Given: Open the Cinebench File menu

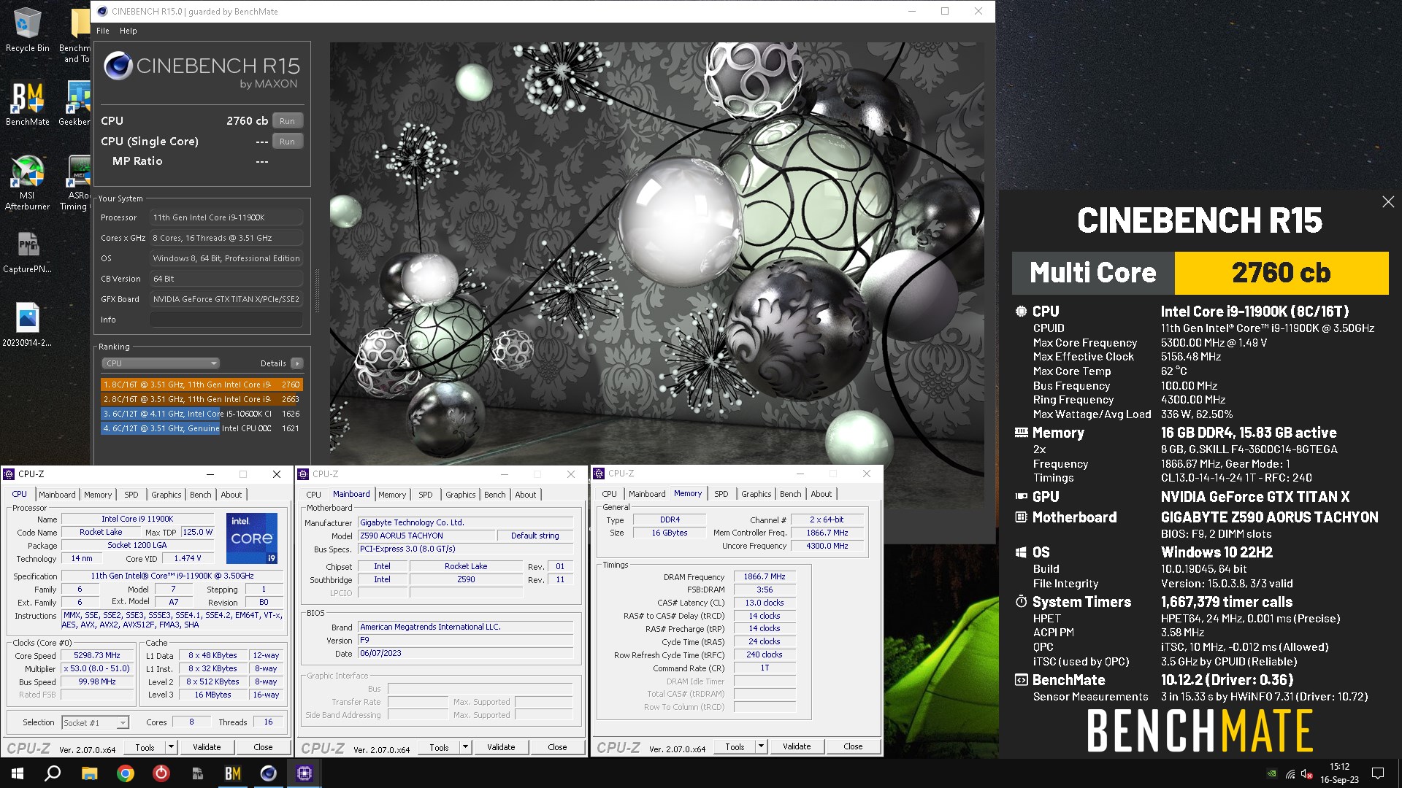Looking at the screenshot, I should click(x=103, y=31).
